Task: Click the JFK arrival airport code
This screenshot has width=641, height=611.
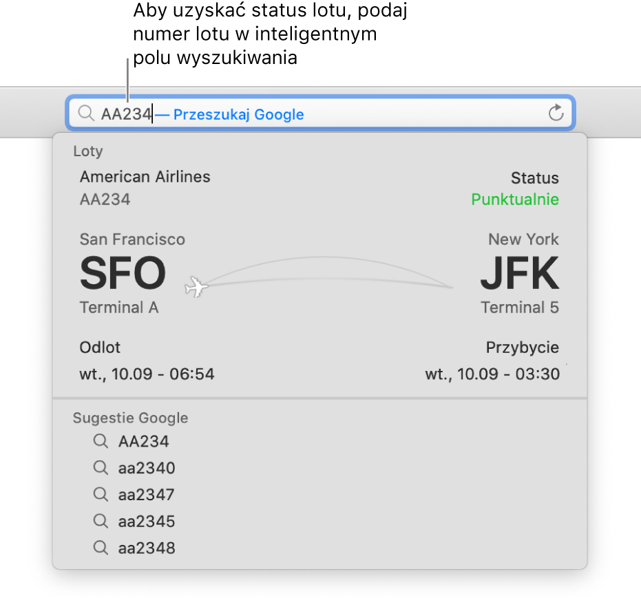Action: pyautogui.click(x=519, y=273)
